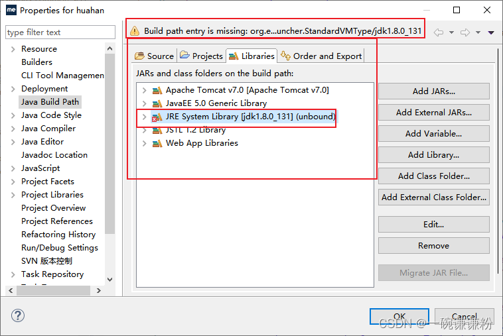
Task: Select Refactoring History in the tree
Action: [58, 235]
